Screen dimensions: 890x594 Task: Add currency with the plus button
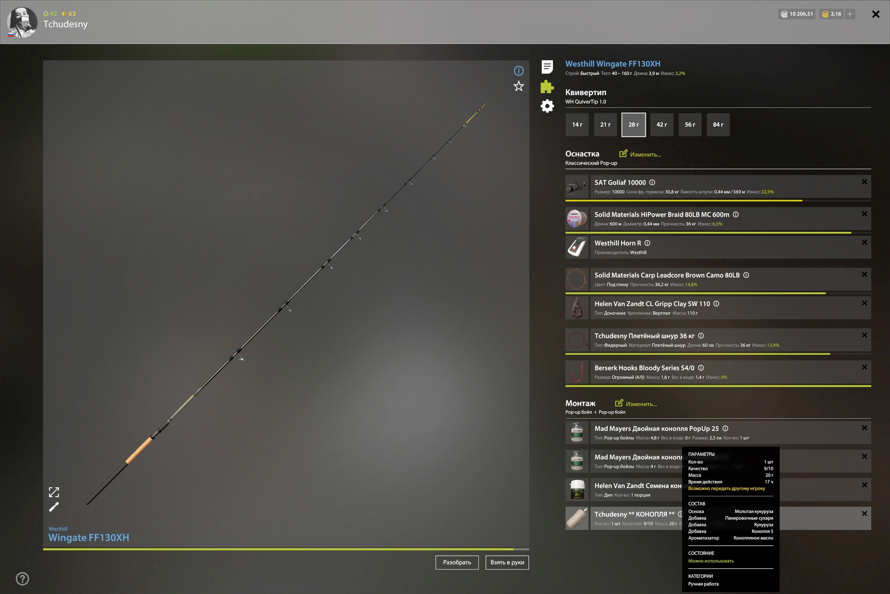click(x=850, y=14)
